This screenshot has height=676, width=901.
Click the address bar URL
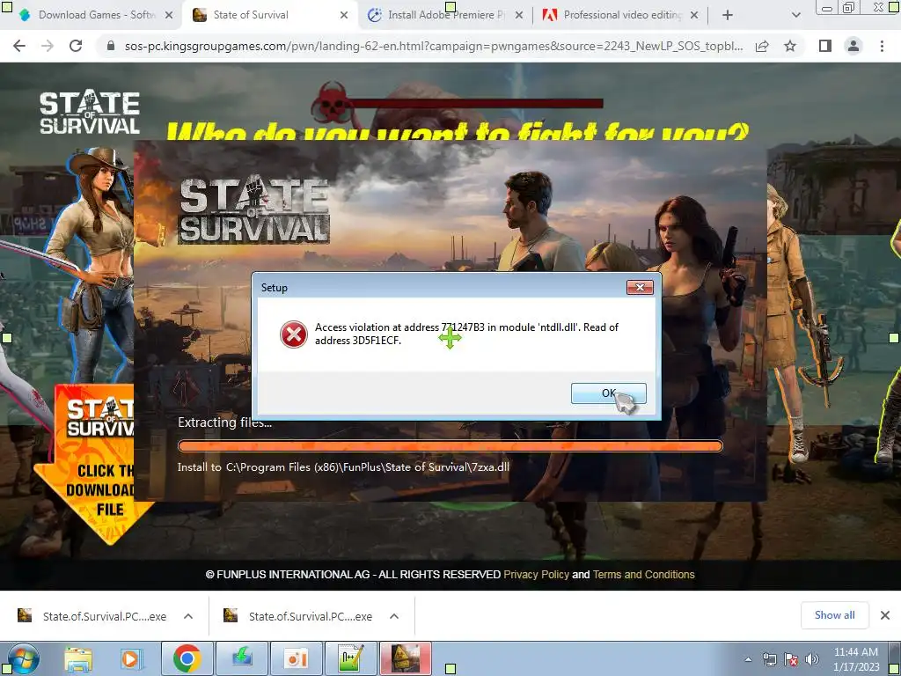[433, 46]
